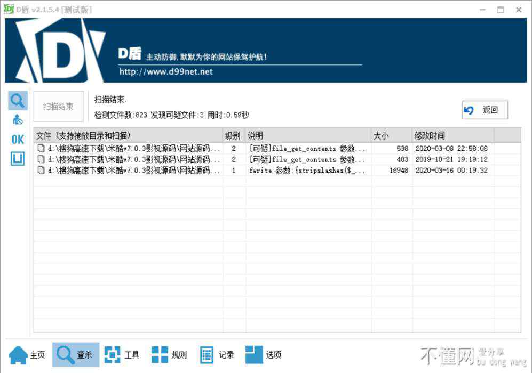
Task: Click the file icon in the 538 row
Action: point(41,148)
